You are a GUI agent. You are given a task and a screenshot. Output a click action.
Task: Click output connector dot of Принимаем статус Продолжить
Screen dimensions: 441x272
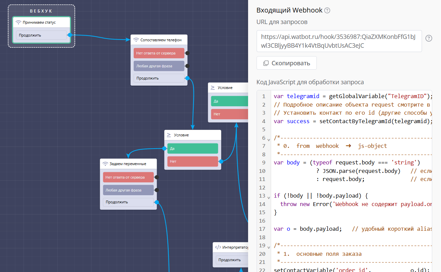point(70,35)
